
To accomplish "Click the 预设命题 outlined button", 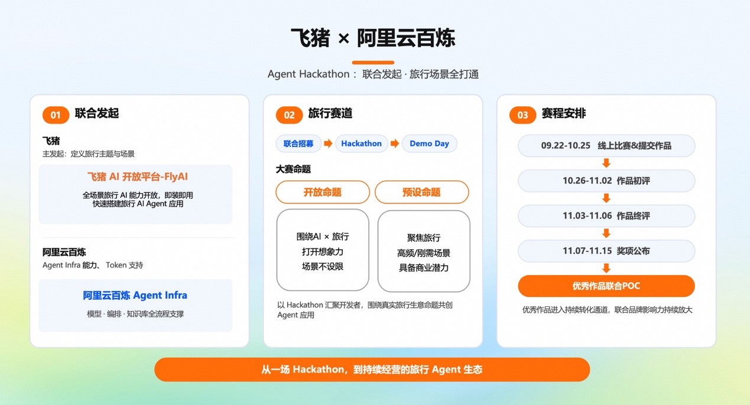I will tap(422, 192).
